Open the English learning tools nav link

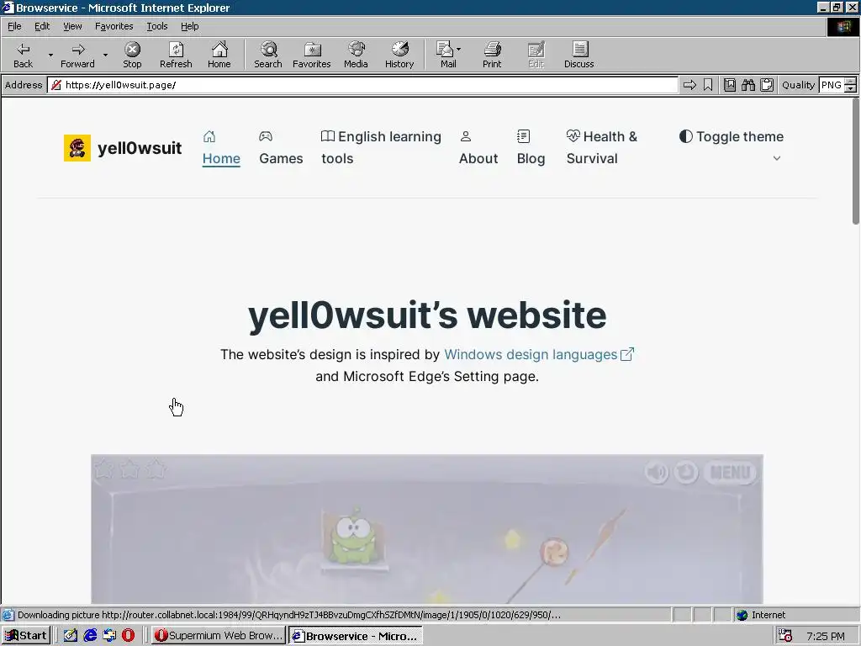click(x=381, y=148)
